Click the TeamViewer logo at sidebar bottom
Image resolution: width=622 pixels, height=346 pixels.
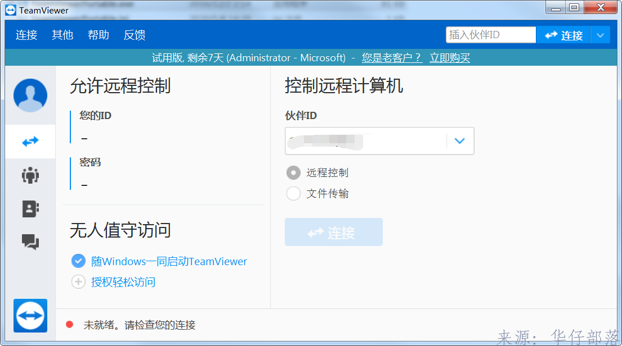[30, 316]
